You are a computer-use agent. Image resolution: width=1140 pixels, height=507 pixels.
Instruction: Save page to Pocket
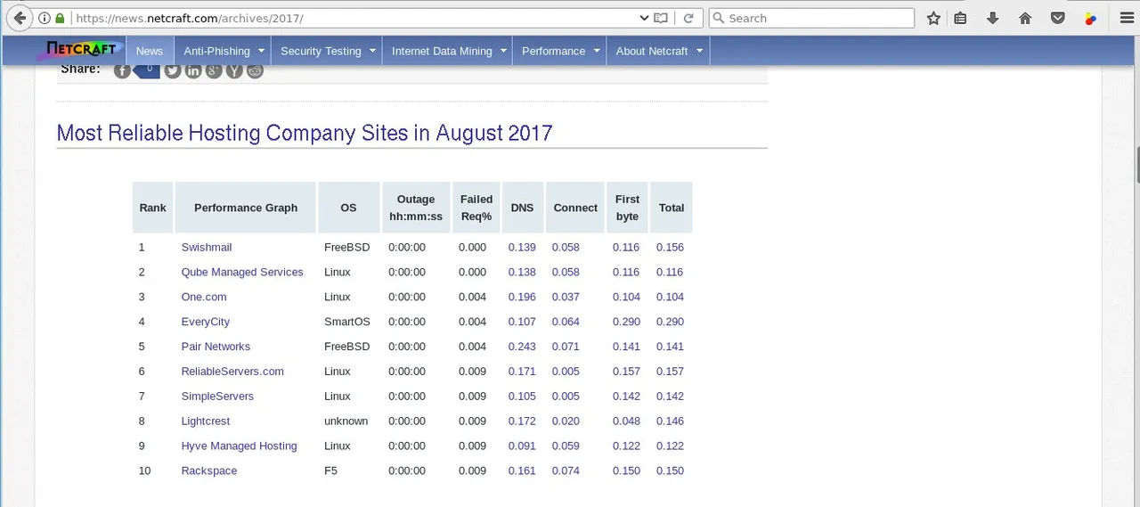1058,18
